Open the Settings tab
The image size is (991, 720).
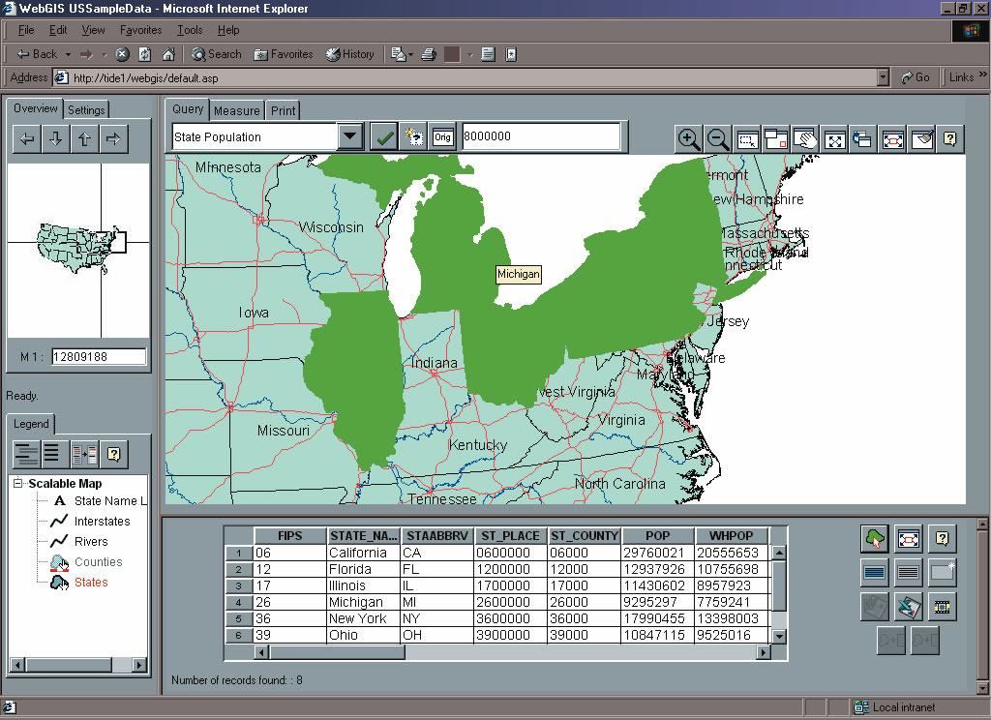tap(86, 110)
